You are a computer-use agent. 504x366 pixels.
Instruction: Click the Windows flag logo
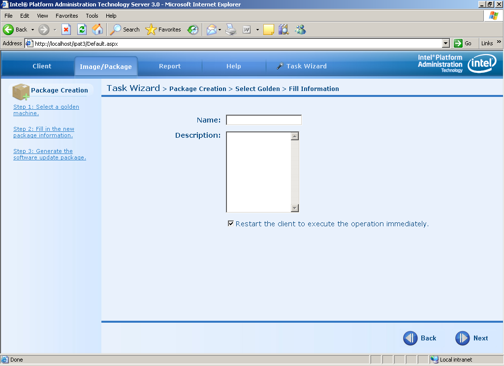(x=493, y=16)
